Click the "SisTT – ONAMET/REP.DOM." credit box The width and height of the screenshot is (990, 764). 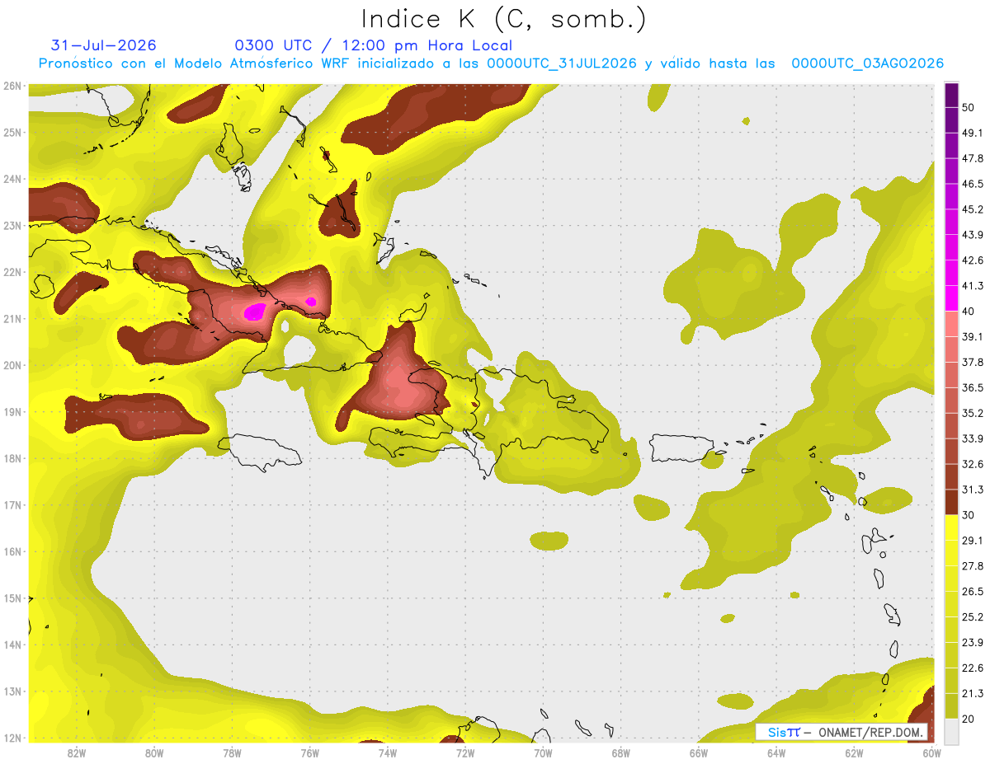click(842, 732)
